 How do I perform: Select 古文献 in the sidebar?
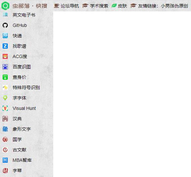coord(19,150)
